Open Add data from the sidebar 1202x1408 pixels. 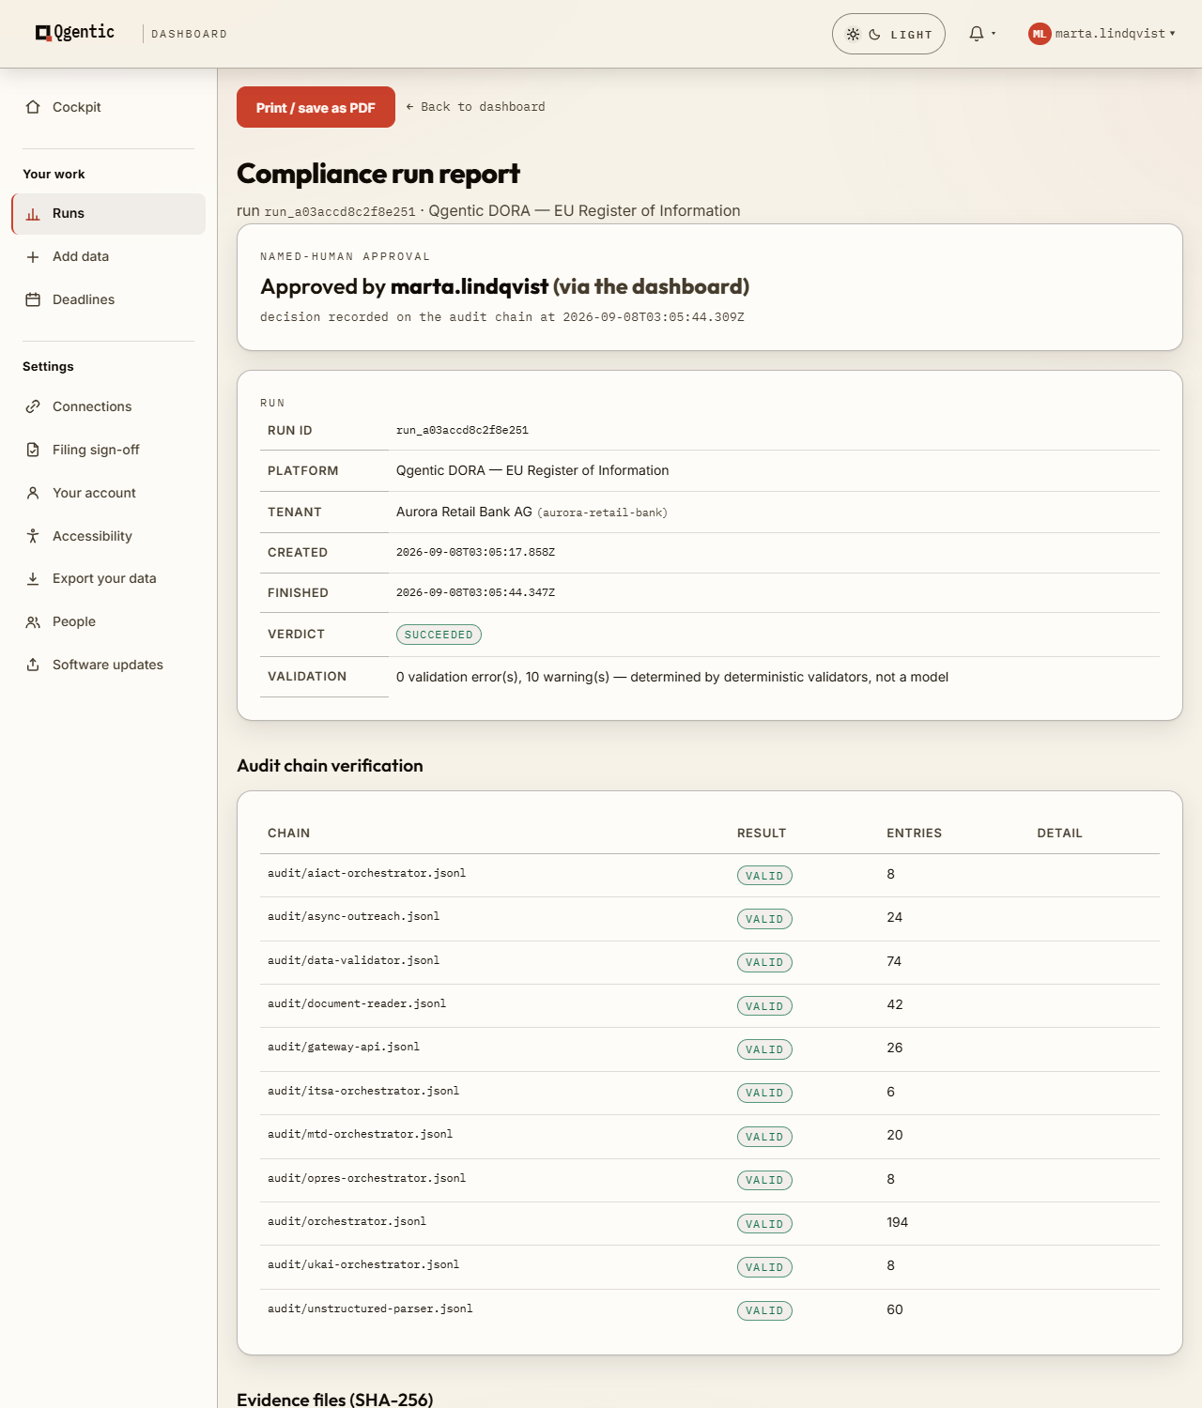(109, 257)
